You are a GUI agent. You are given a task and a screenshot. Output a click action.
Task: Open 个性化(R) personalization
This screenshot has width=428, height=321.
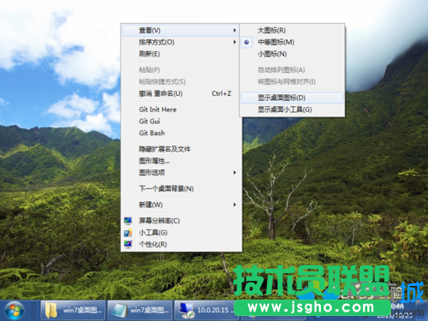coord(181,244)
